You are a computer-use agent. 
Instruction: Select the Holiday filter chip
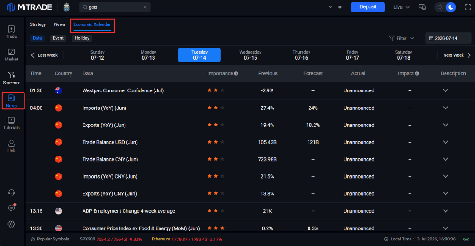pyautogui.click(x=82, y=38)
